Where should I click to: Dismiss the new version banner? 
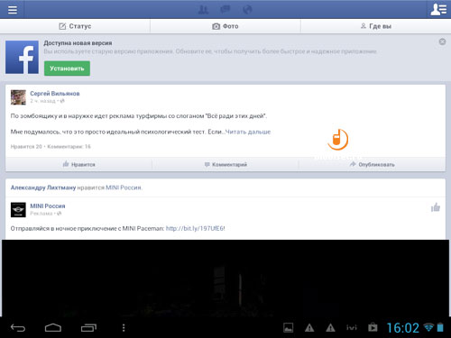coord(442,41)
